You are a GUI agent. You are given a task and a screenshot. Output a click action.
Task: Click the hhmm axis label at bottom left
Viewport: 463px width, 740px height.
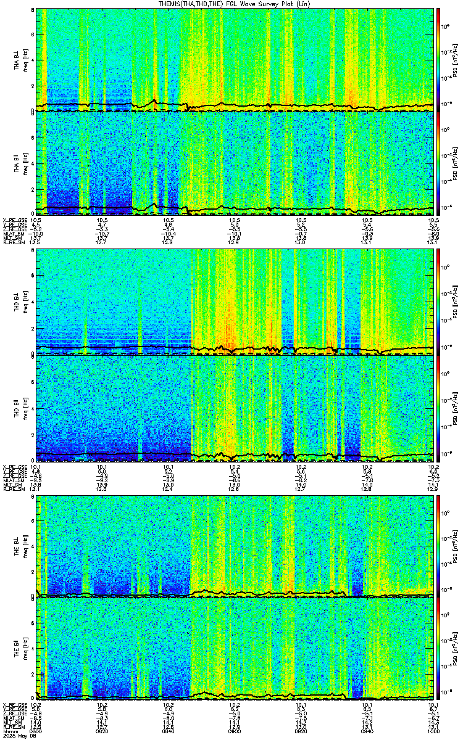pos(9,730)
